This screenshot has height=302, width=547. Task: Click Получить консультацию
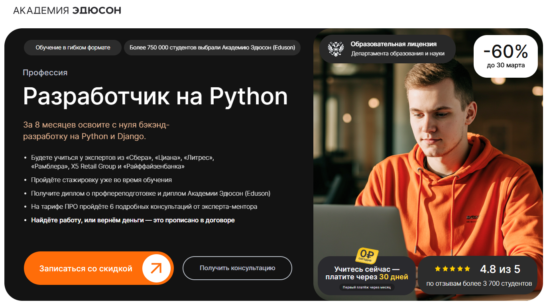(237, 268)
